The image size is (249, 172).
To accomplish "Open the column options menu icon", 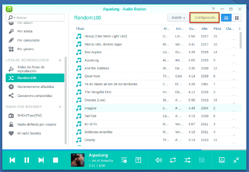I will pos(240,29).
